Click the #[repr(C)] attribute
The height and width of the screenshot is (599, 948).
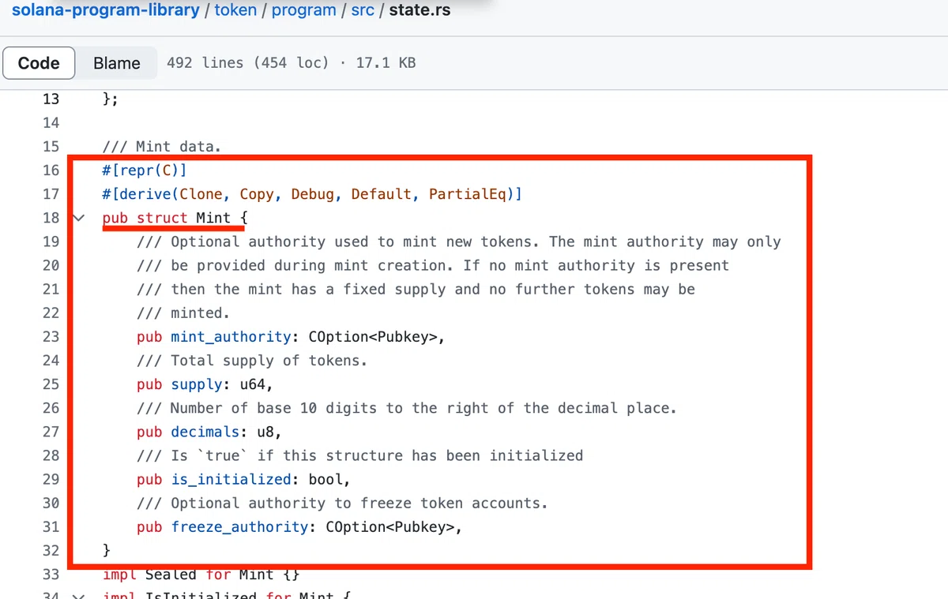click(145, 170)
